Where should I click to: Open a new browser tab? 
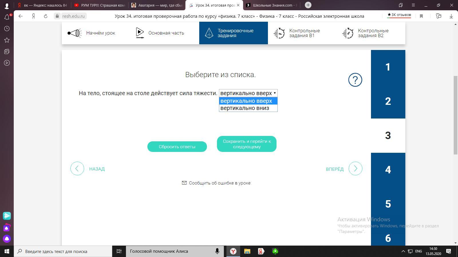pyautogui.click(x=308, y=5)
